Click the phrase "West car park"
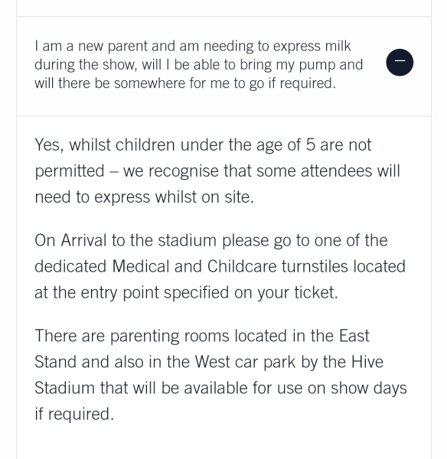The width and height of the screenshot is (447, 459). pos(245,362)
